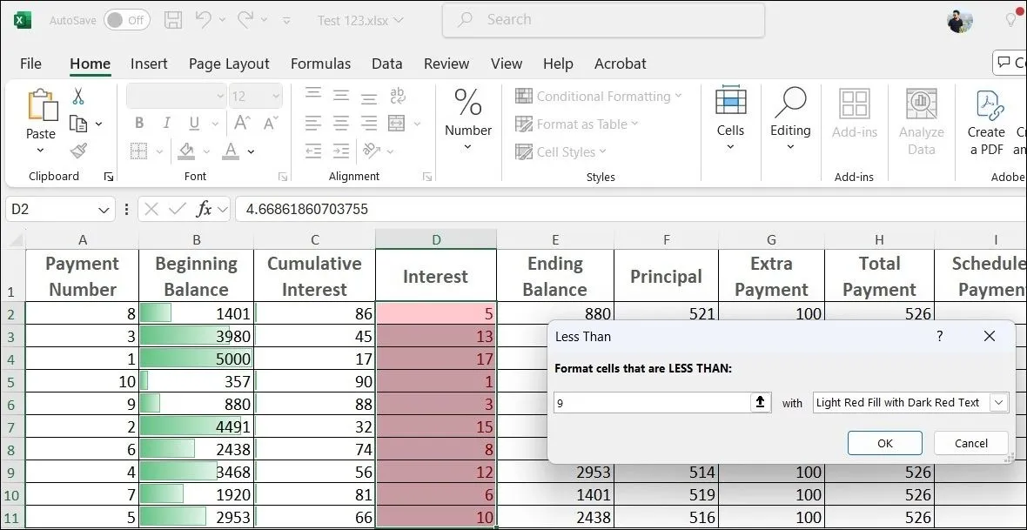
Task: Open the File tab
Action: pos(30,64)
